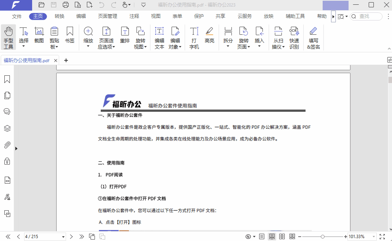Toggle continuous scrolling page mode
Viewport: 392px width, 241px height.
(x=272, y=236)
